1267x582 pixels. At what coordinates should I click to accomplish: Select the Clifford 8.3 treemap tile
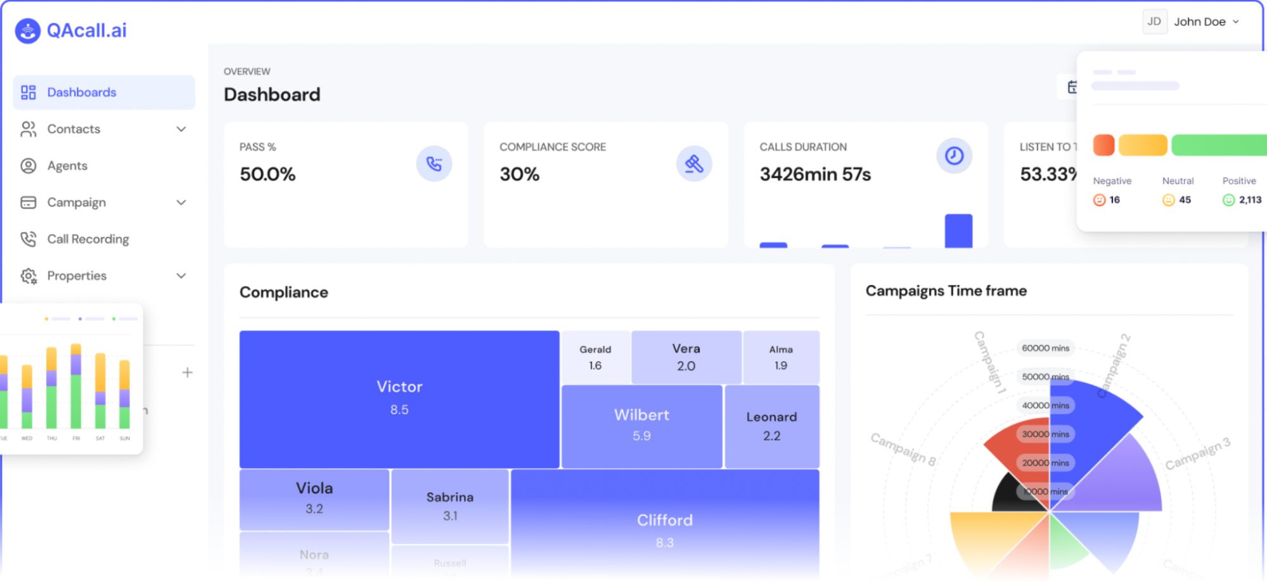click(x=665, y=524)
